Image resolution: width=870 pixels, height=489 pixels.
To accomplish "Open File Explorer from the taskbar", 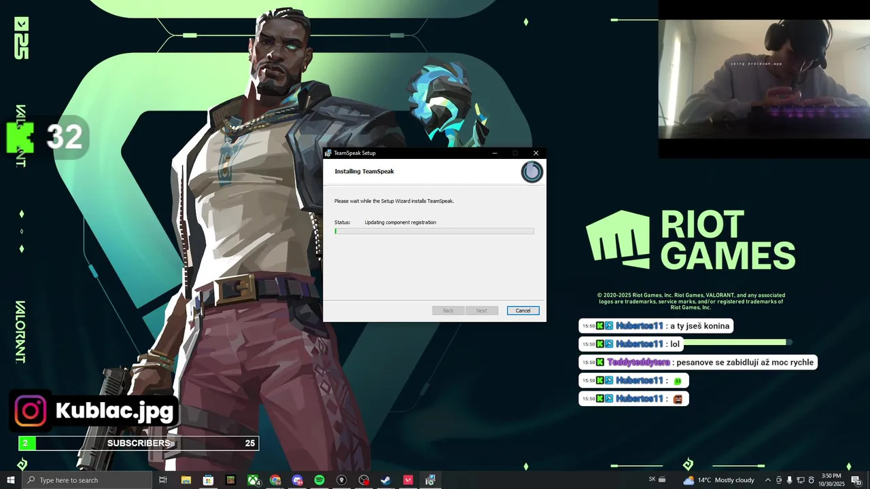I will coord(186,480).
